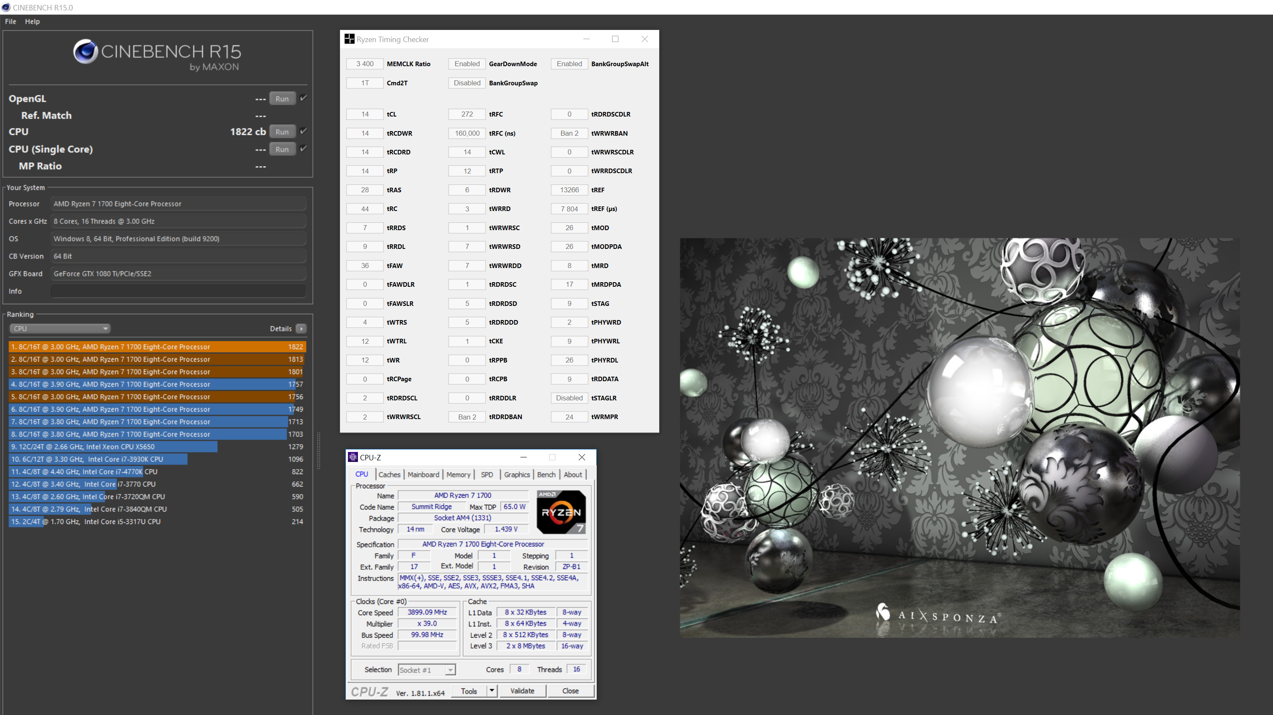The image size is (1273, 715).
Task: Open the Socket #1 selection dropdown
Action: (426, 670)
